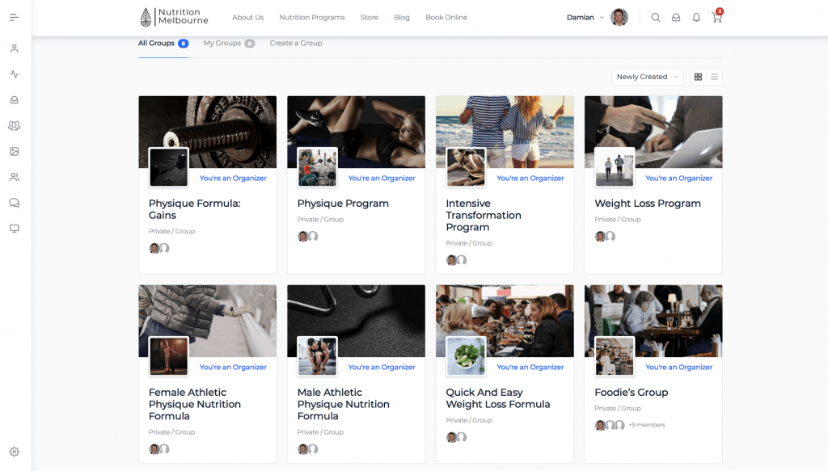Click the Nutrition Melbourne logo
Image resolution: width=828 pixels, height=471 pixels.
tap(175, 17)
